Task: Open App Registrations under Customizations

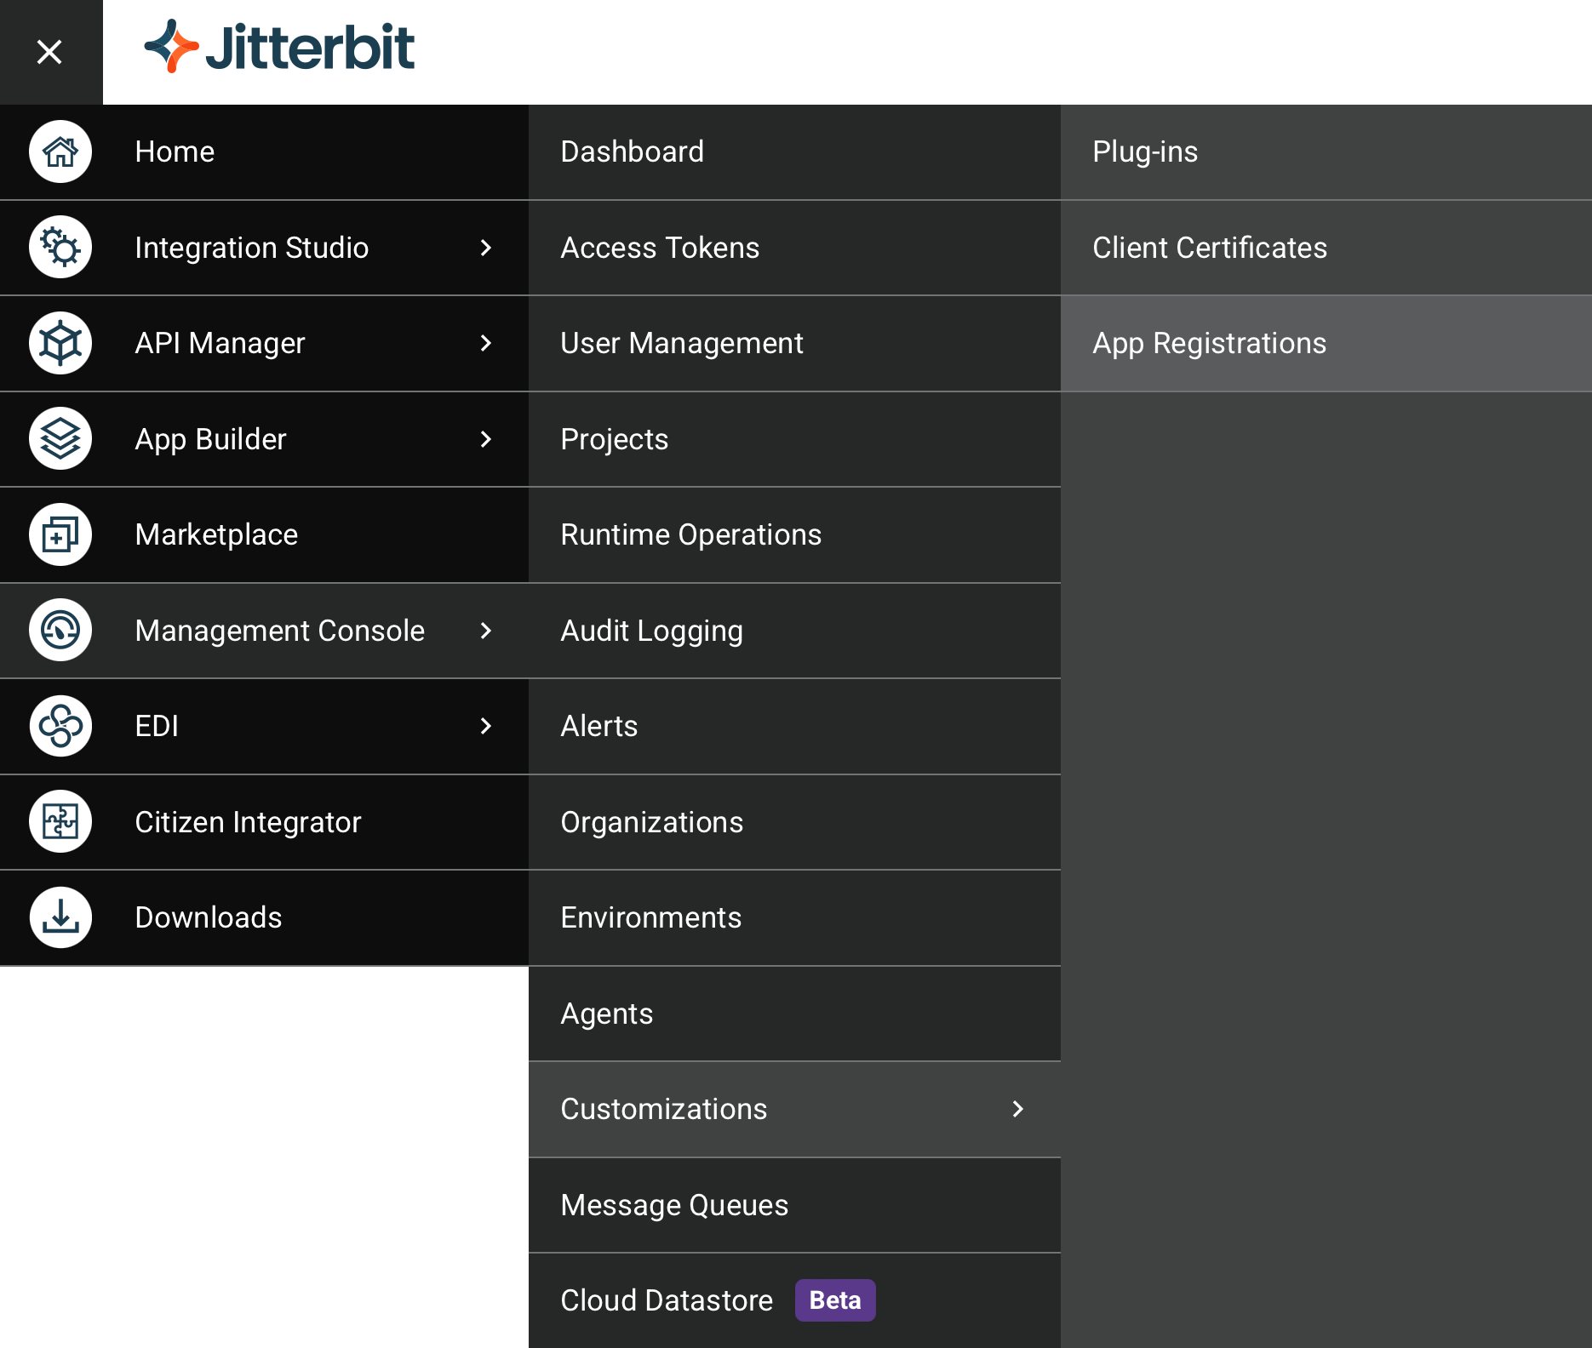Action: coord(1326,344)
